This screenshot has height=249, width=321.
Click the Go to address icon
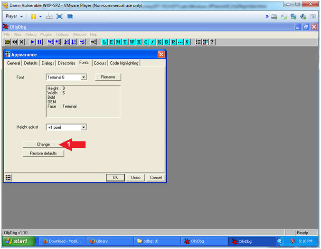94,42
